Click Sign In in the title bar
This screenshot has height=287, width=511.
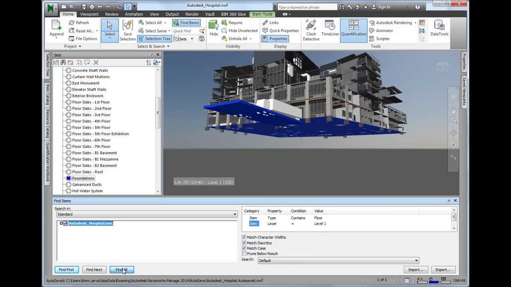pos(381,7)
